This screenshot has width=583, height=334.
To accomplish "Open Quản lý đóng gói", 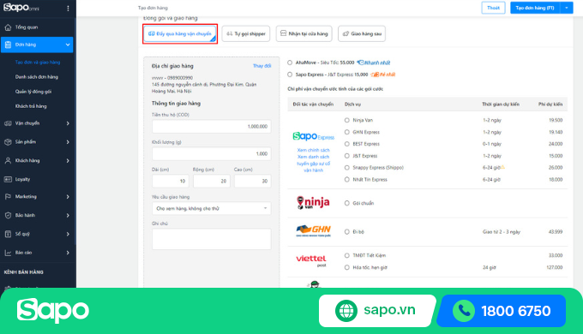I will point(33,92).
